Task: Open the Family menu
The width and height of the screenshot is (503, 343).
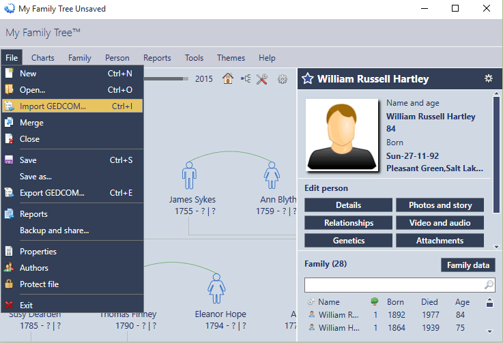Action: (x=80, y=58)
